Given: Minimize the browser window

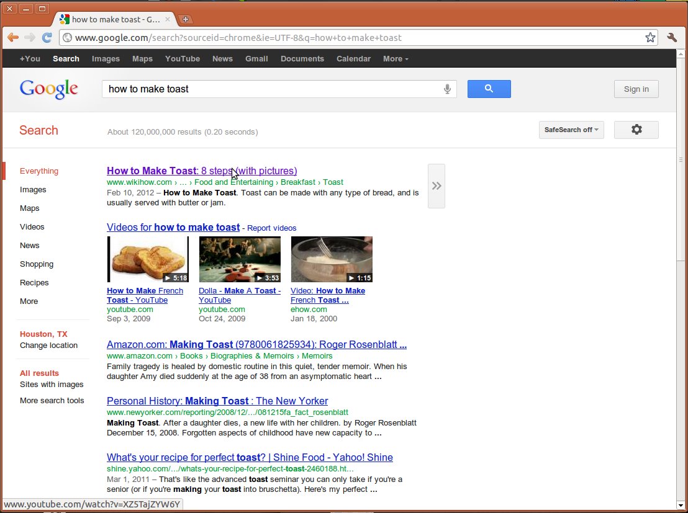Looking at the screenshot, I should click(26, 8).
